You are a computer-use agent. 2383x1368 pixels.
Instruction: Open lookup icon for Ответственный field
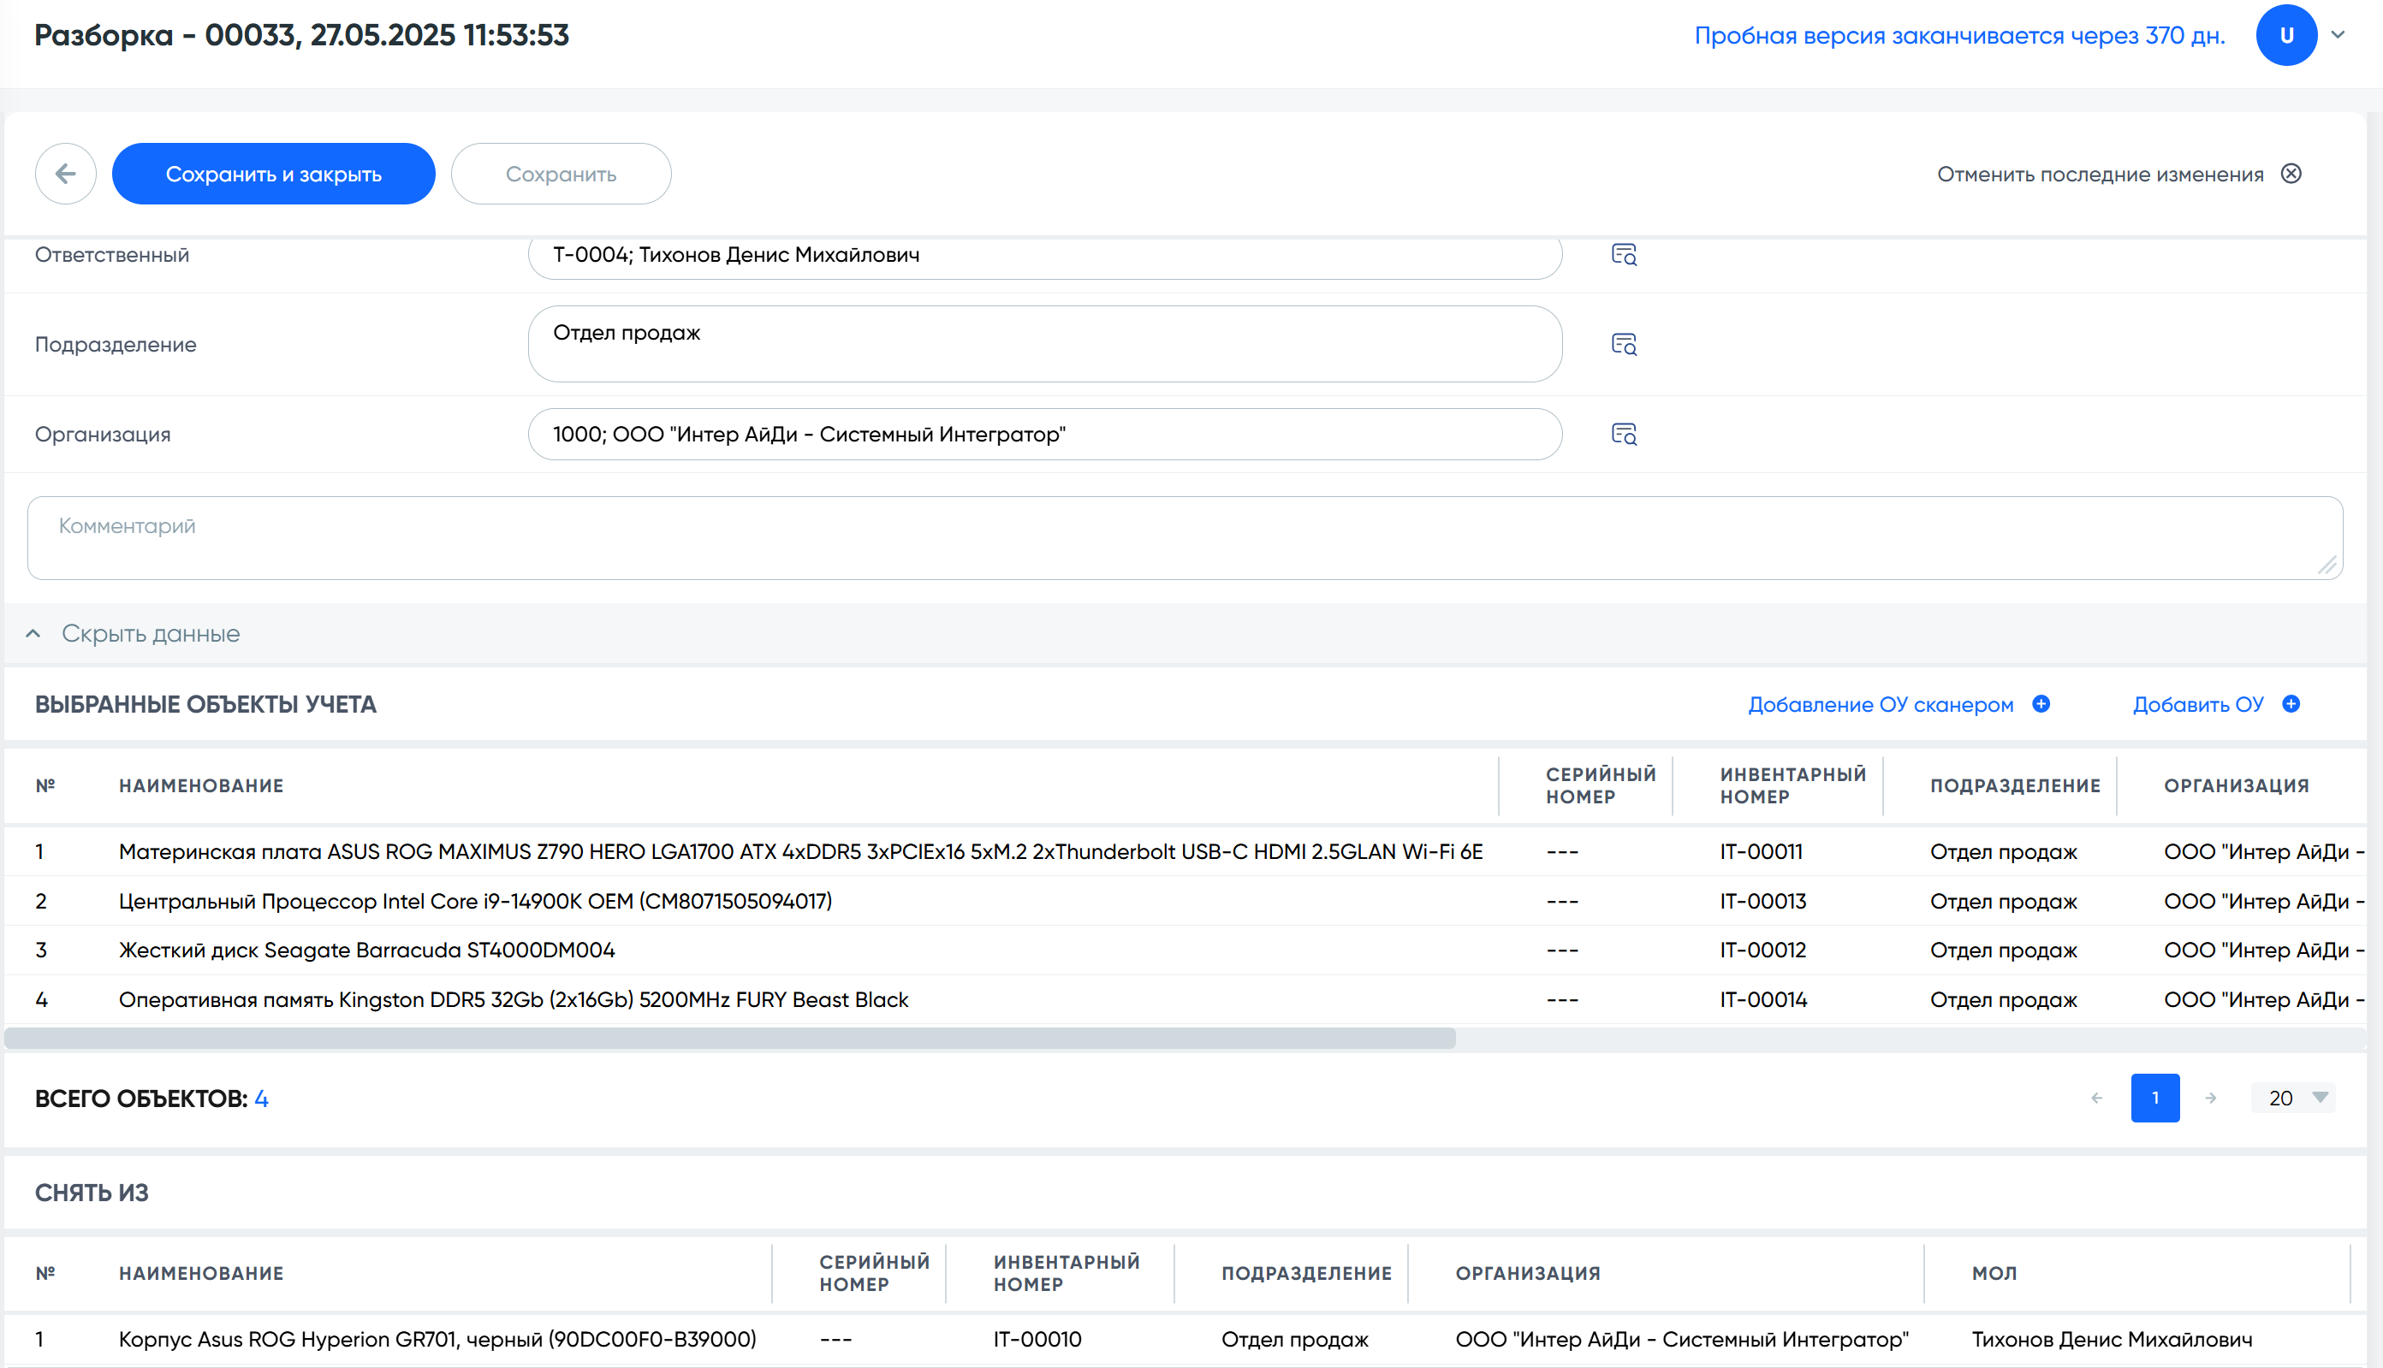pos(1624,255)
